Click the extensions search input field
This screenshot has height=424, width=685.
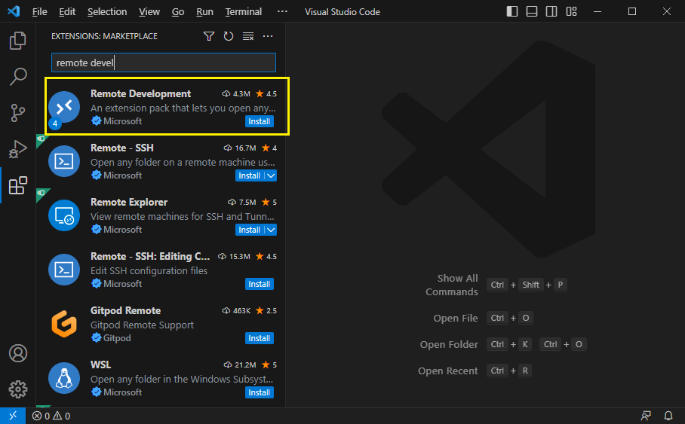(164, 63)
